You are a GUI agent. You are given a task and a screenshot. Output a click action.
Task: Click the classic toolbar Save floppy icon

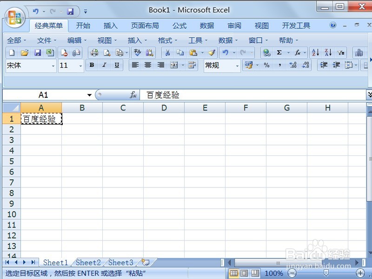[38, 53]
